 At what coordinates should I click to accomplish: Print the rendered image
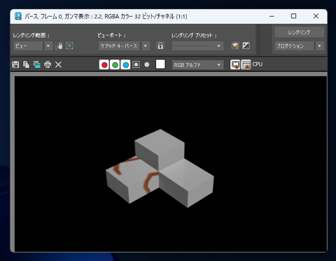point(48,64)
